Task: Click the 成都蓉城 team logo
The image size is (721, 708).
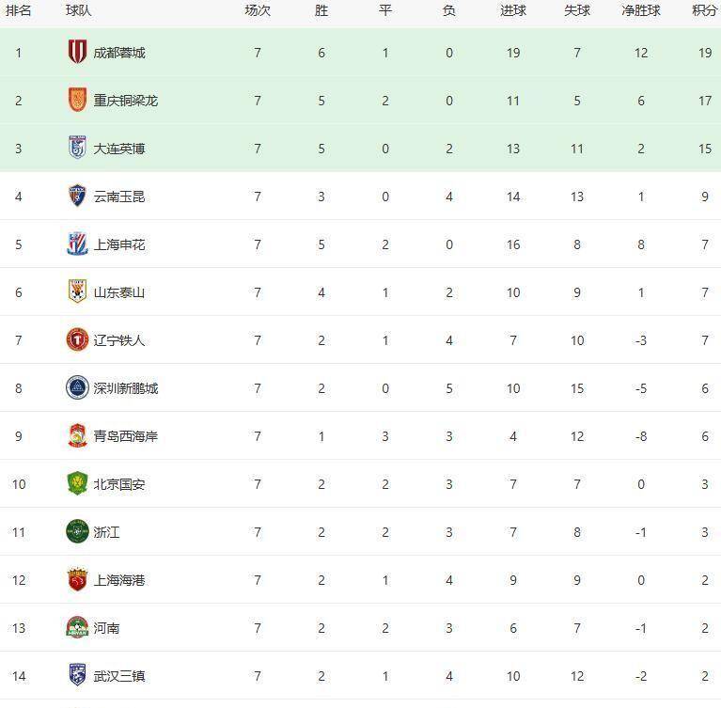Action: pos(77,53)
